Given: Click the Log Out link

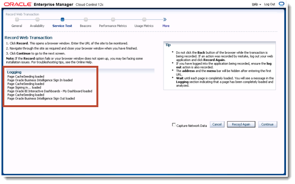Looking at the screenshot, I should [270, 4].
